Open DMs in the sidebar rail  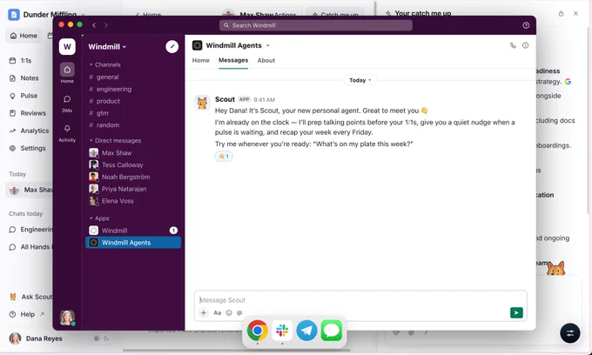tap(67, 104)
